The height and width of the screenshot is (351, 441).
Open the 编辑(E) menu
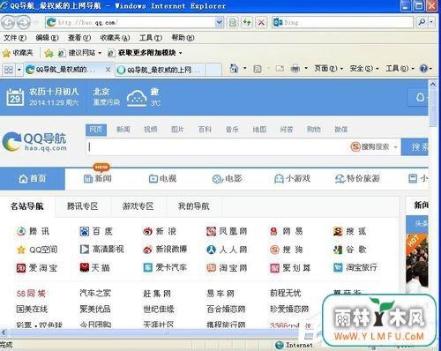47,38
